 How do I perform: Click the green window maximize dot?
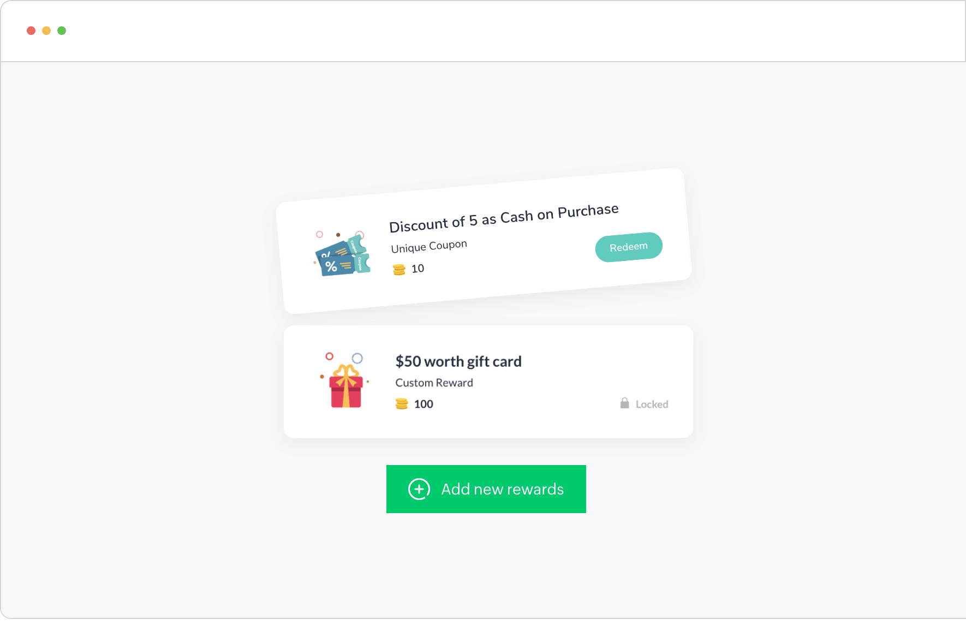tap(62, 31)
